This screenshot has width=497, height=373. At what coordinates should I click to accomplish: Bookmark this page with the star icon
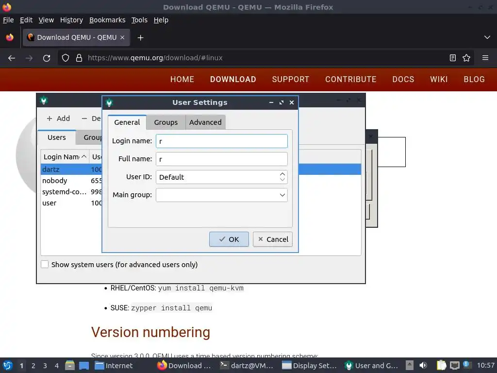(466, 58)
